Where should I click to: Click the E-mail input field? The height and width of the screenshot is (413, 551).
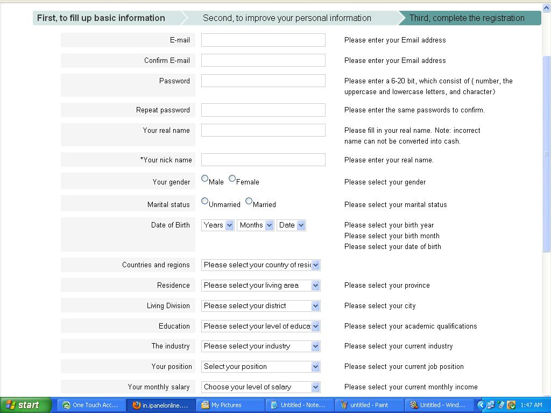263,40
